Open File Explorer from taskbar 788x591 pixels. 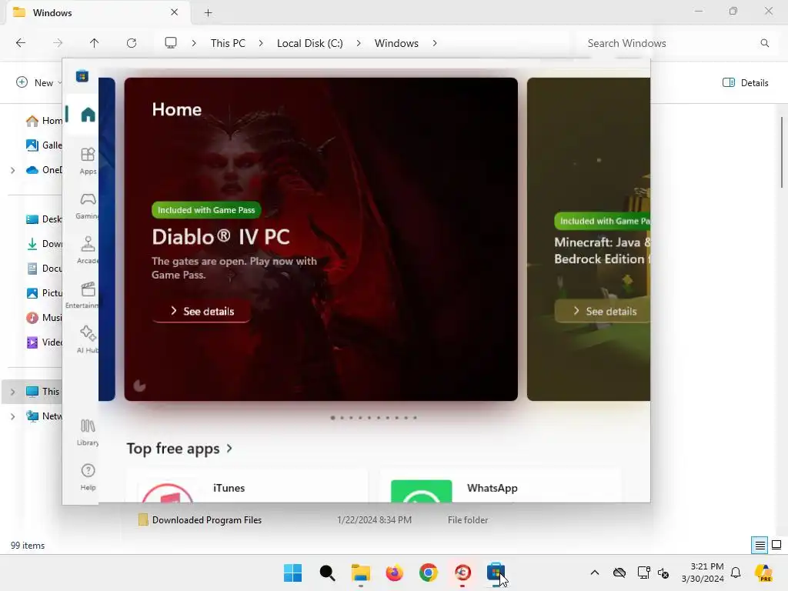coord(361,573)
